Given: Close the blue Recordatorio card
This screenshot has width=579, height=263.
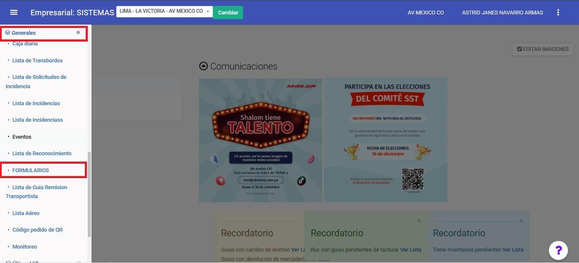Looking at the screenshot, I should 521,221.
